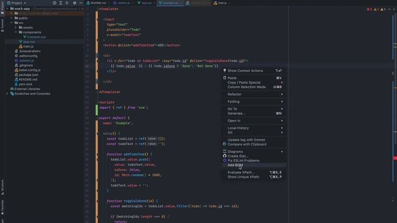Expand the public folder
Screen dimensions: 397x223
click(x=11, y=18)
